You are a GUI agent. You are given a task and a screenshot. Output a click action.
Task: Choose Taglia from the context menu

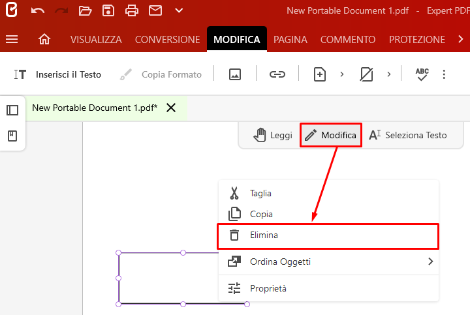coord(328,193)
